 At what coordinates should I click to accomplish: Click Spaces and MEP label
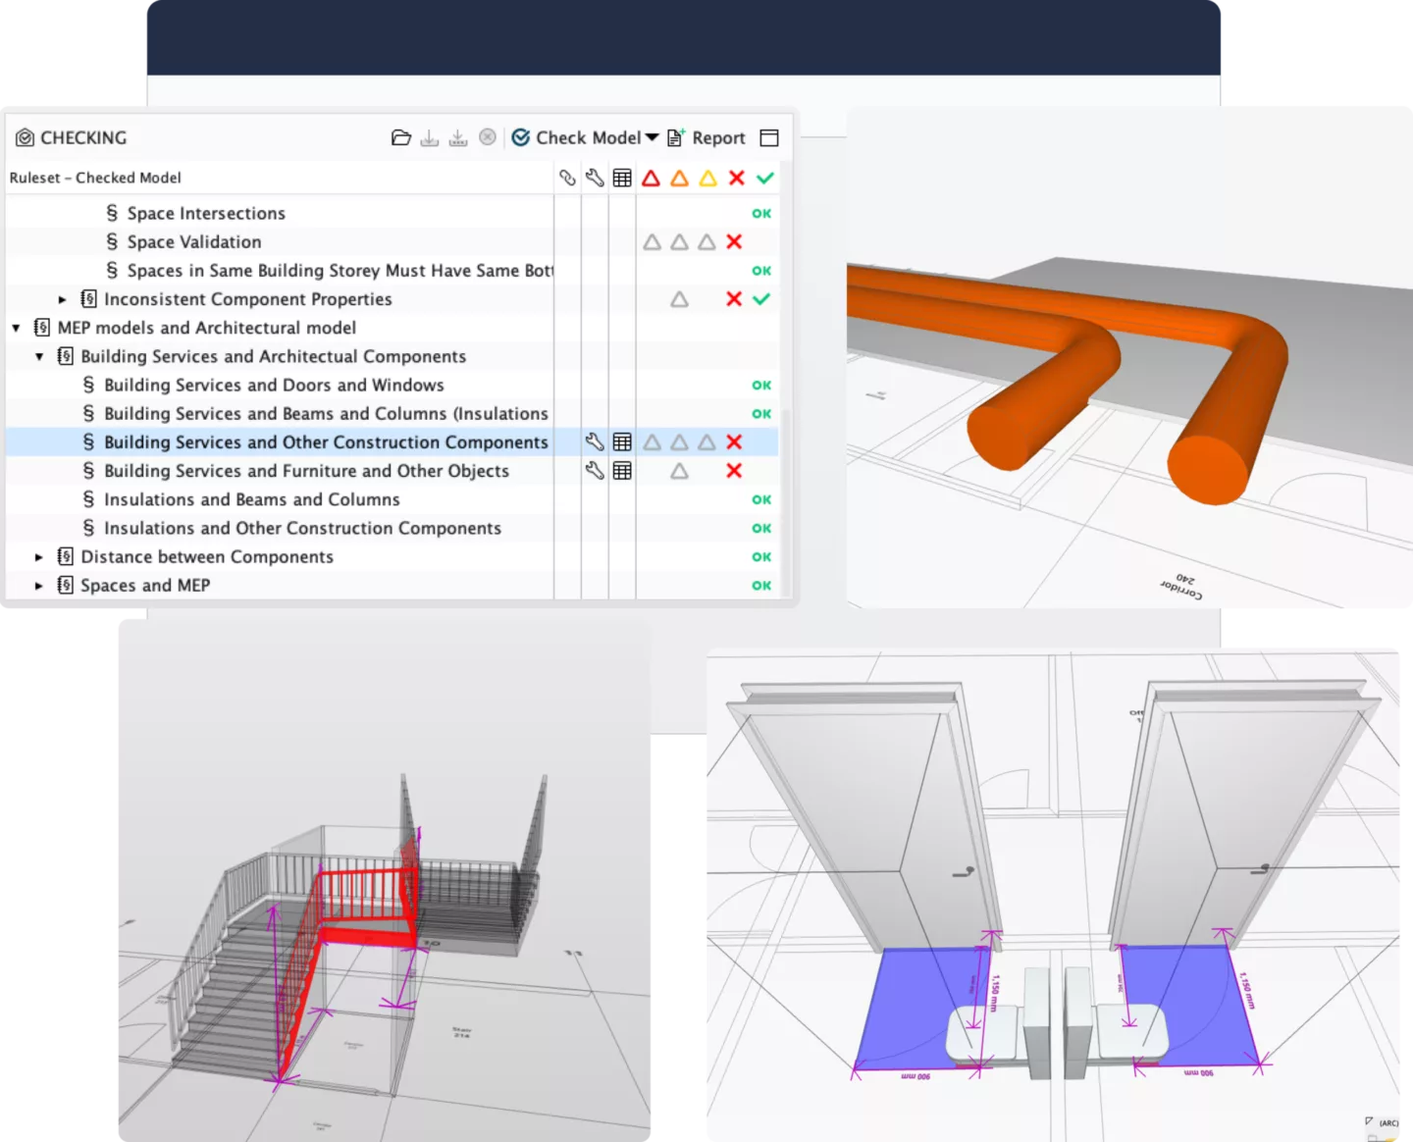click(x=145, y=585)
